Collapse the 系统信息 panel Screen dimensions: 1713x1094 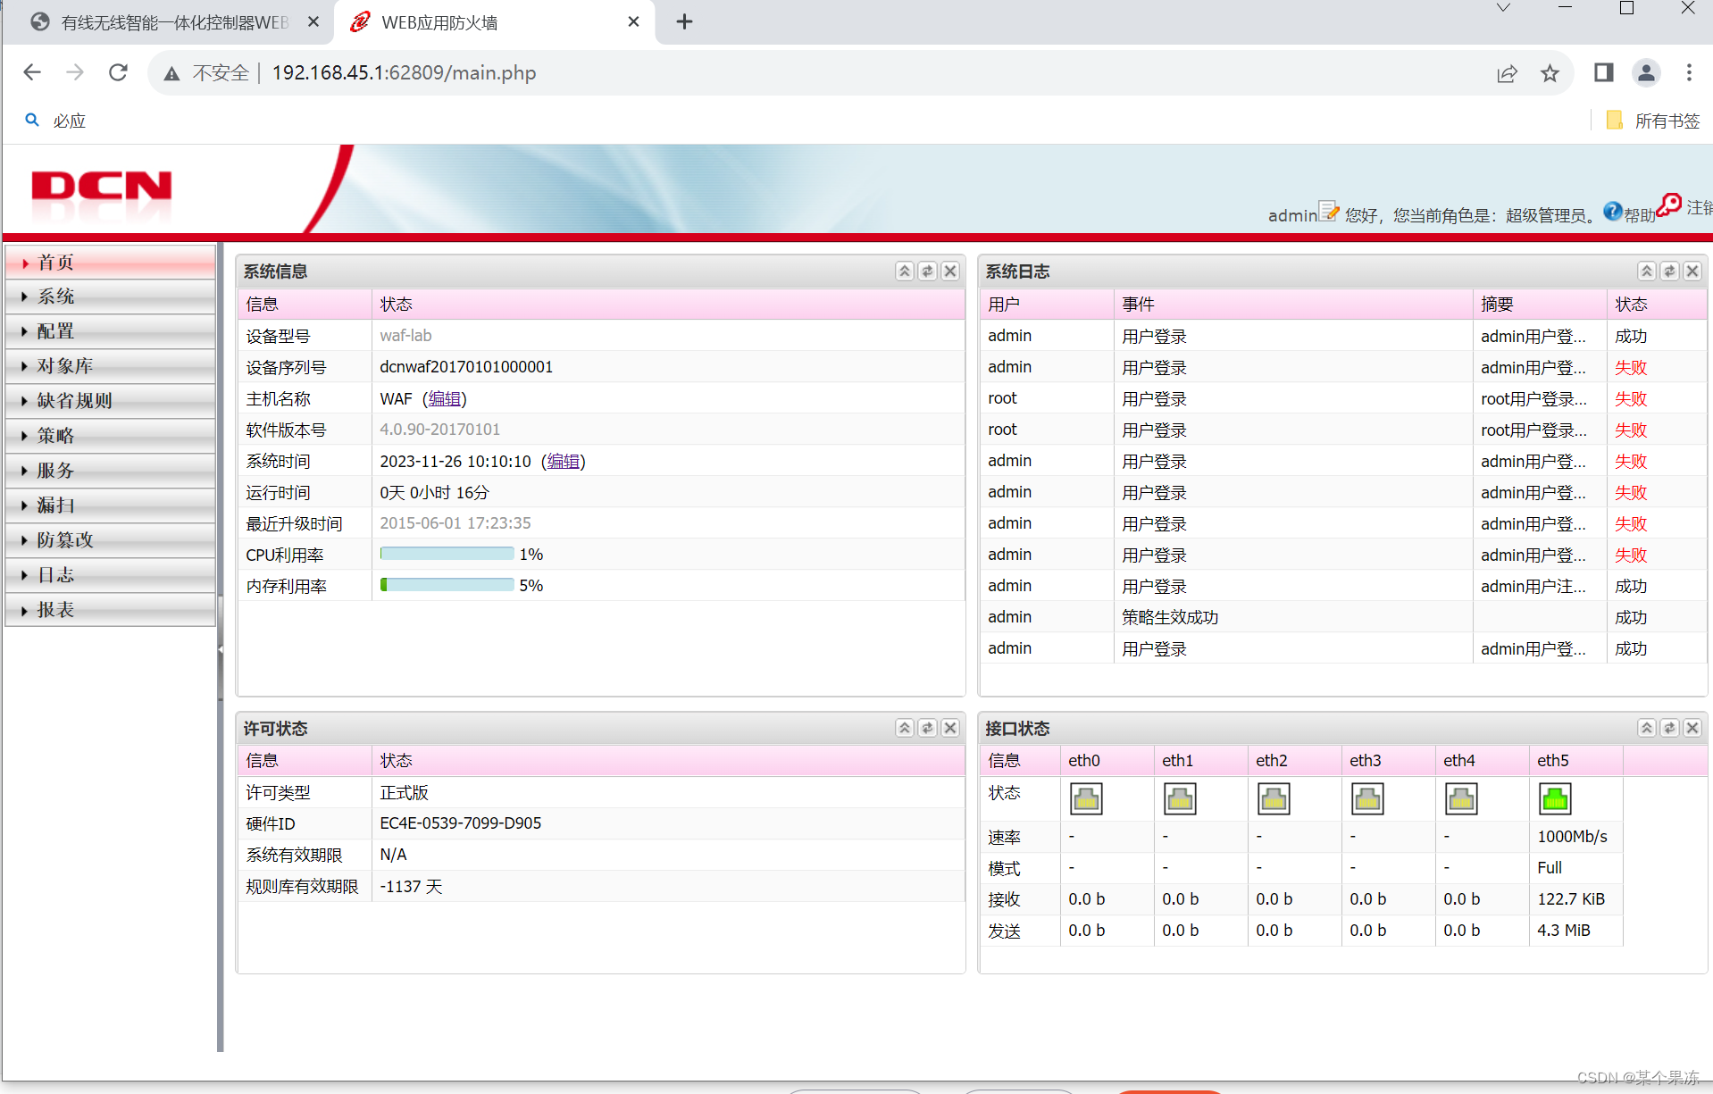pos(904,271)
